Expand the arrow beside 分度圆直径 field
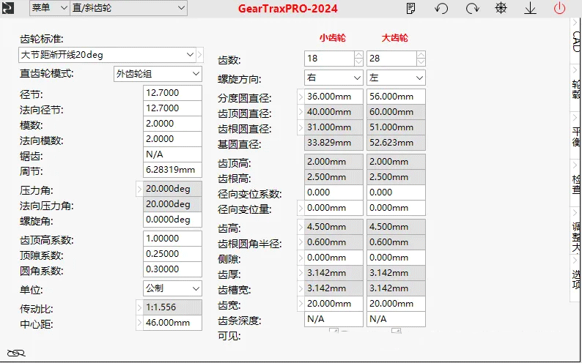 (301, 97)
